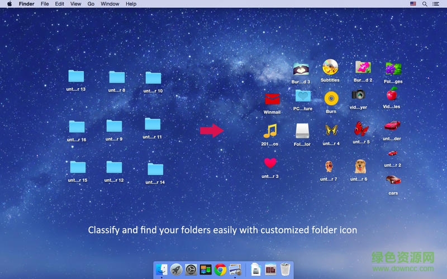Select the pink heart folder icon
Viewport: 447px width, 279px height.
click(x=270, y=163)
